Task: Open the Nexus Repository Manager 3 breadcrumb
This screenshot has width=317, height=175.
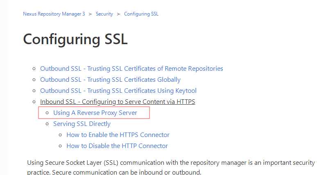Action: pos(54,14)
